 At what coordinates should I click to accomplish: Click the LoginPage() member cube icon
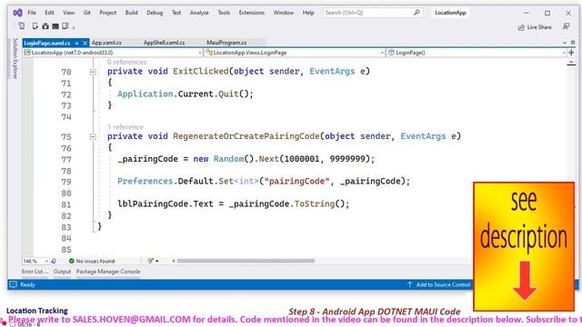391,53
